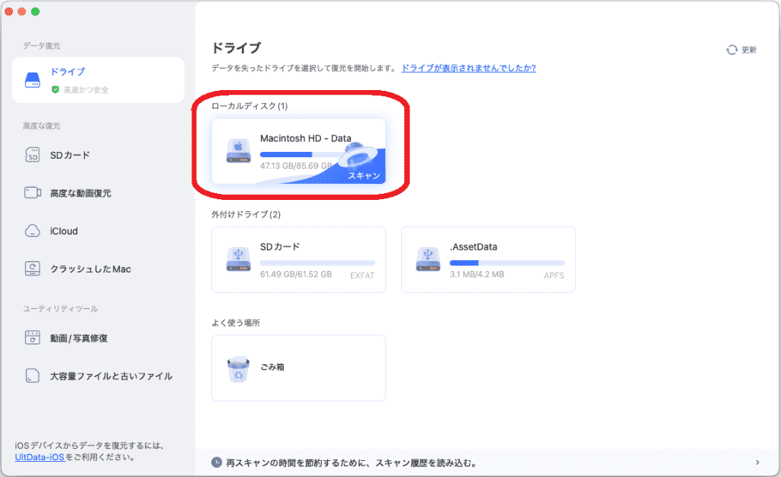Click the Macintosh HD - Data drive name
The image size is (781, 477).
pos(305,138)
